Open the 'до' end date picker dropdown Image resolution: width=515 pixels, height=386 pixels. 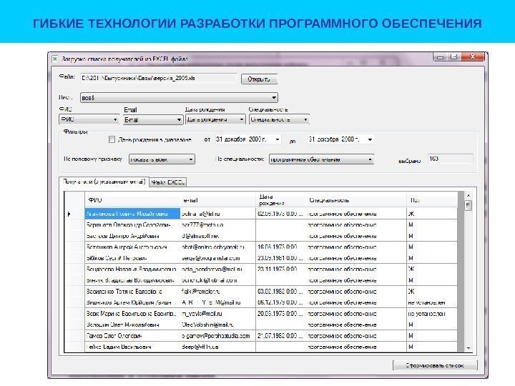click(371, 139)
